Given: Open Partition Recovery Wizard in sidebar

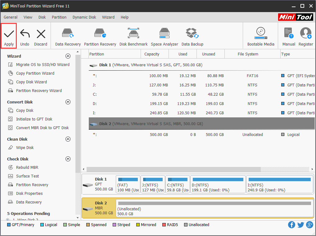Looking at the screenshot, I should [39, 90].
